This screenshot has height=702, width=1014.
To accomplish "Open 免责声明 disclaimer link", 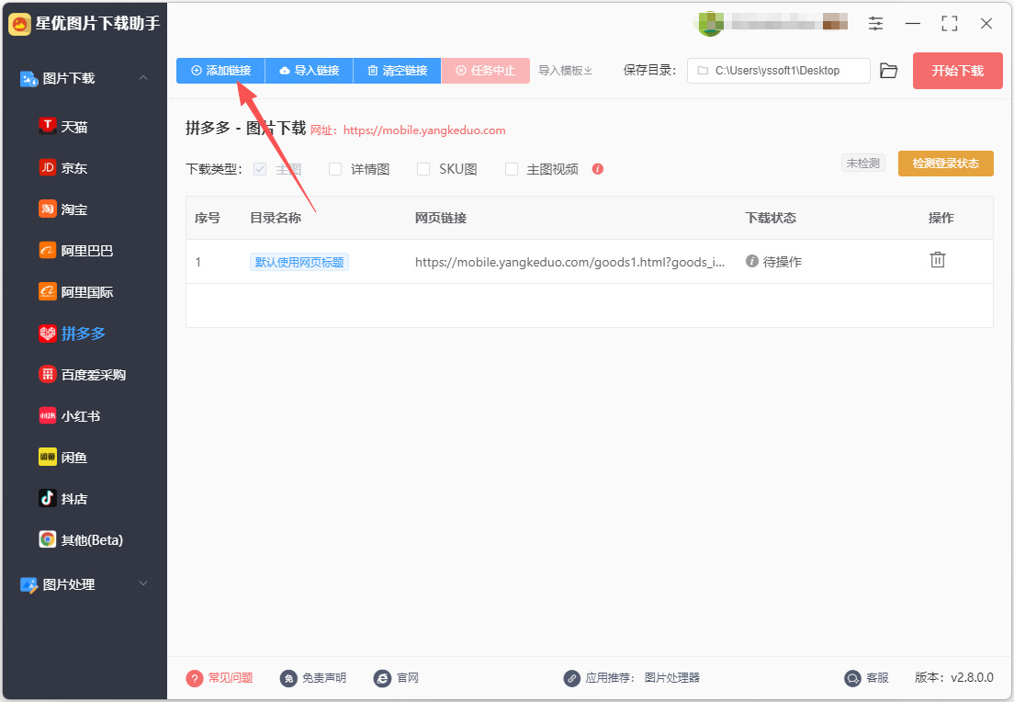I will click(x=324, y=677).
